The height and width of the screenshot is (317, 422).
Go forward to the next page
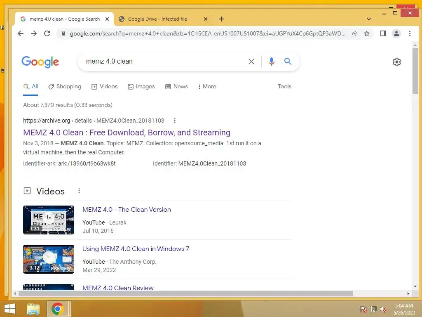tap(34, 33)
